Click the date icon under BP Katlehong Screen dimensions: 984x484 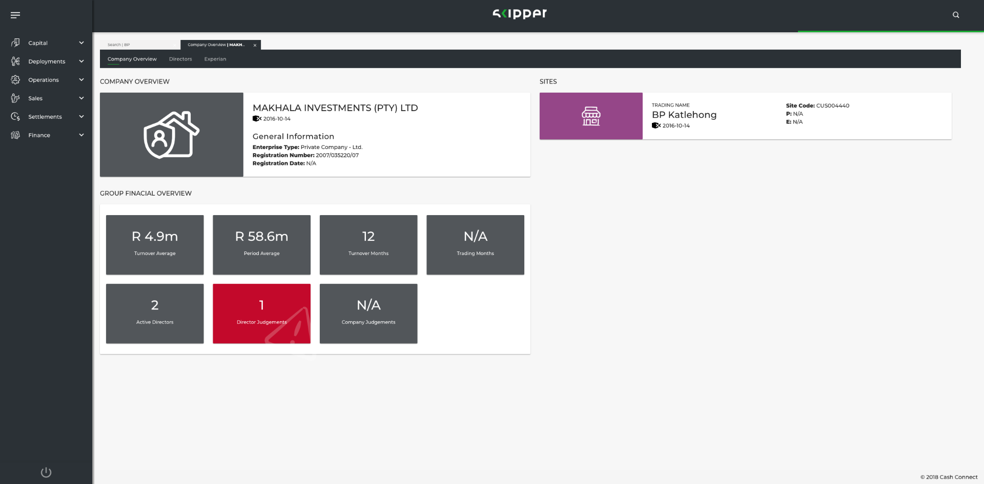[x=656, y=125]
